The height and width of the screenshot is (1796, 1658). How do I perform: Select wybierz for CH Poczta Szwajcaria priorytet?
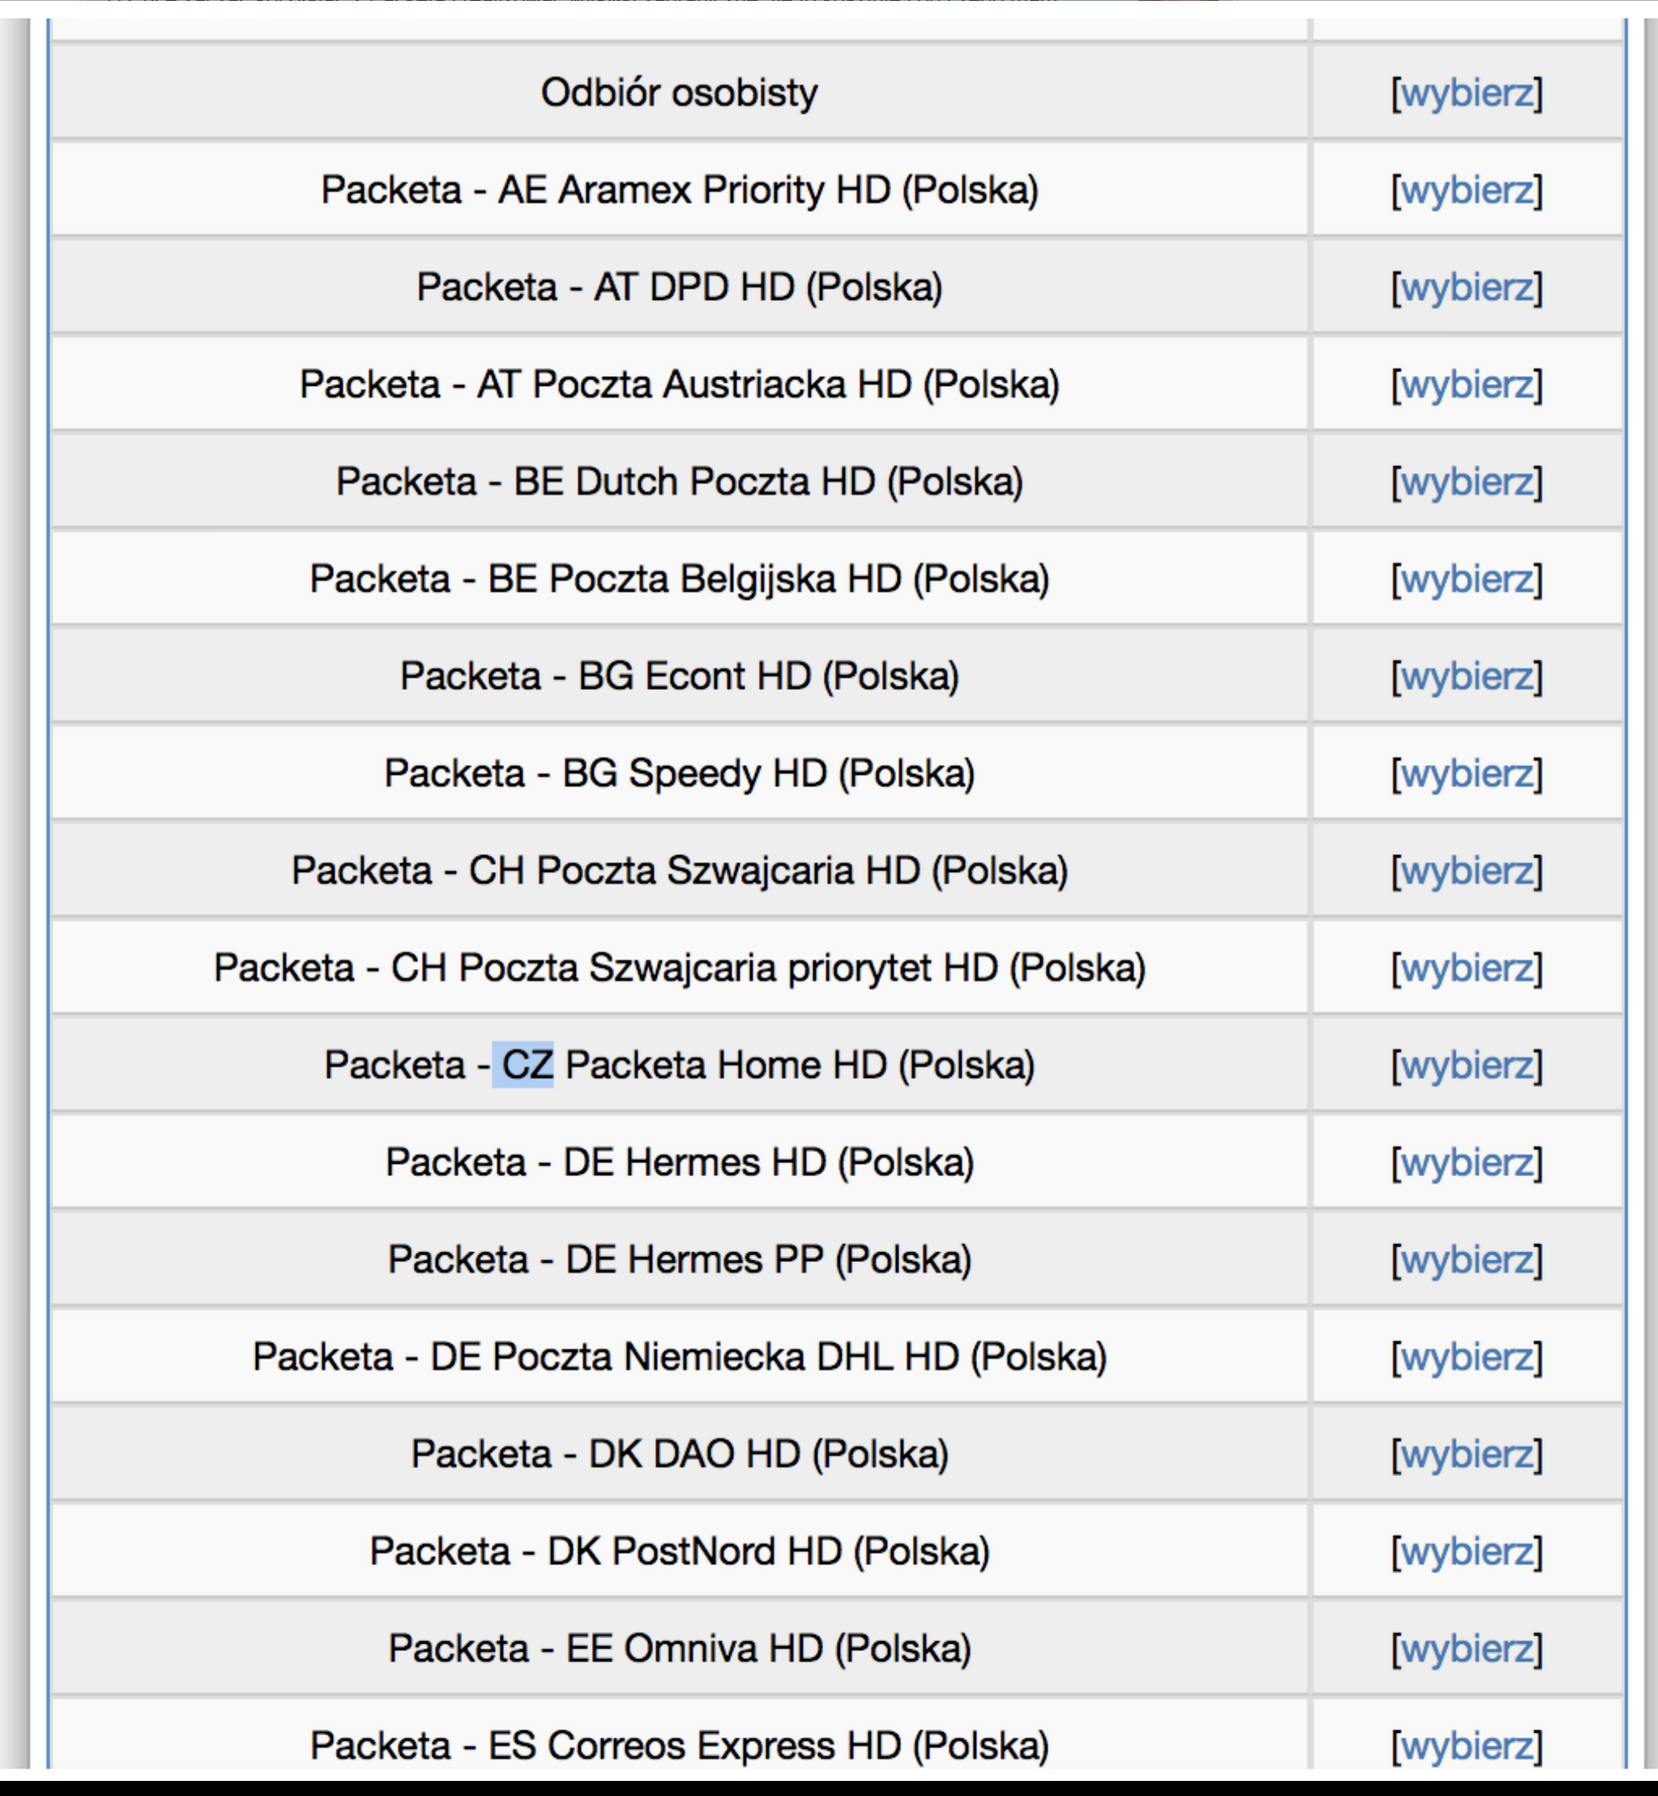pyautogui.click(x=1467, y=969)
